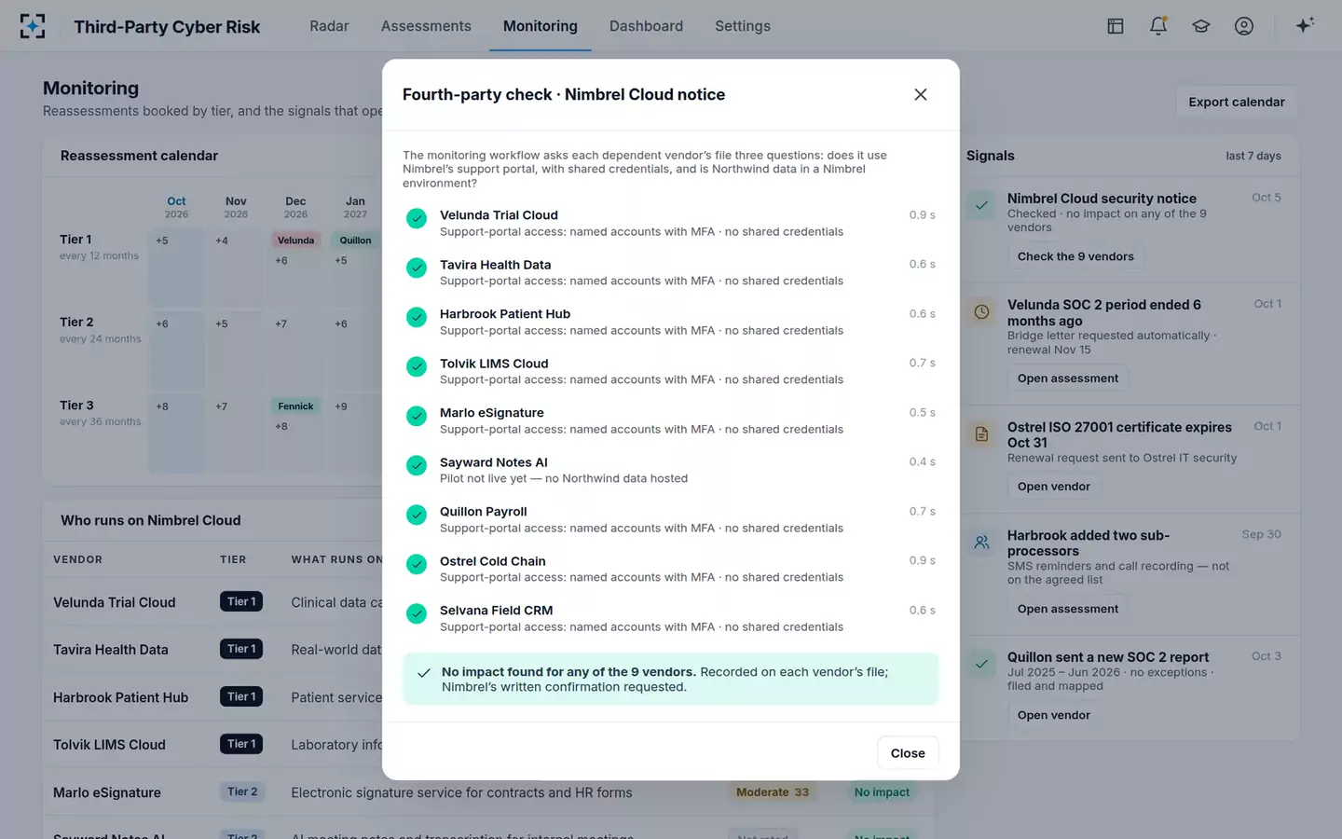Click the check icon on Quillon SOC 2 report signal
The height and width of the screenshot is (839, 1342).
[x=981, y=664]
